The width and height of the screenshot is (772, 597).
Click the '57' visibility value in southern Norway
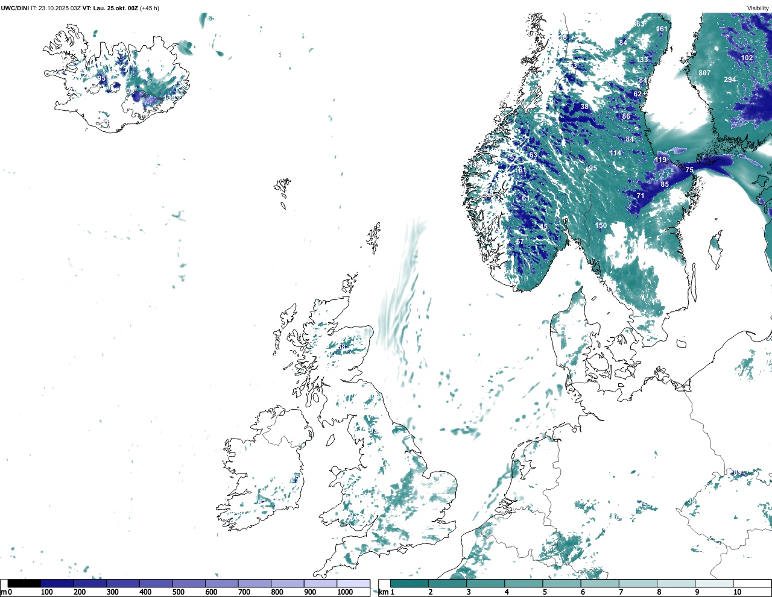pyautogui.click(x=520, y=242)
